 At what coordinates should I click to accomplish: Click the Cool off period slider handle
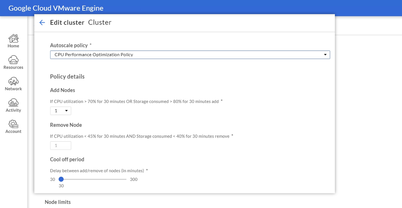(61, 179)
